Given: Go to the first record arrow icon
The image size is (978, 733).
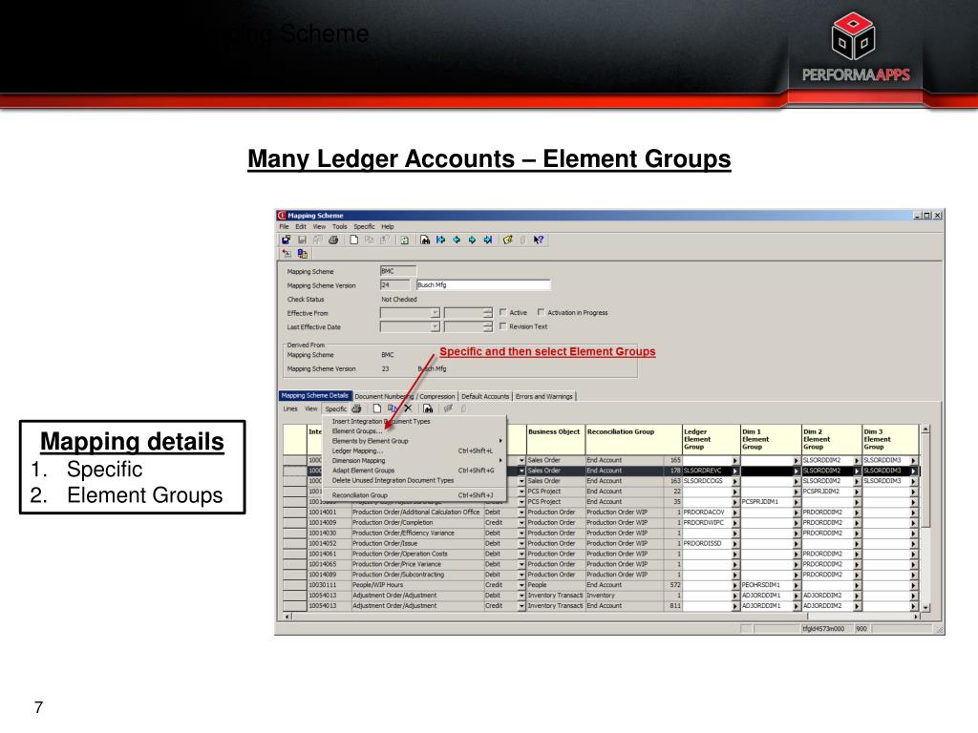Looking at the screenshot, I should [441, 240].
